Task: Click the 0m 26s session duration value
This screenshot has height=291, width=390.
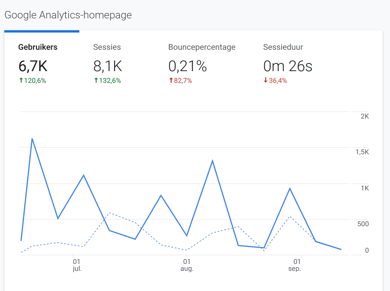Action: (288, 66)
